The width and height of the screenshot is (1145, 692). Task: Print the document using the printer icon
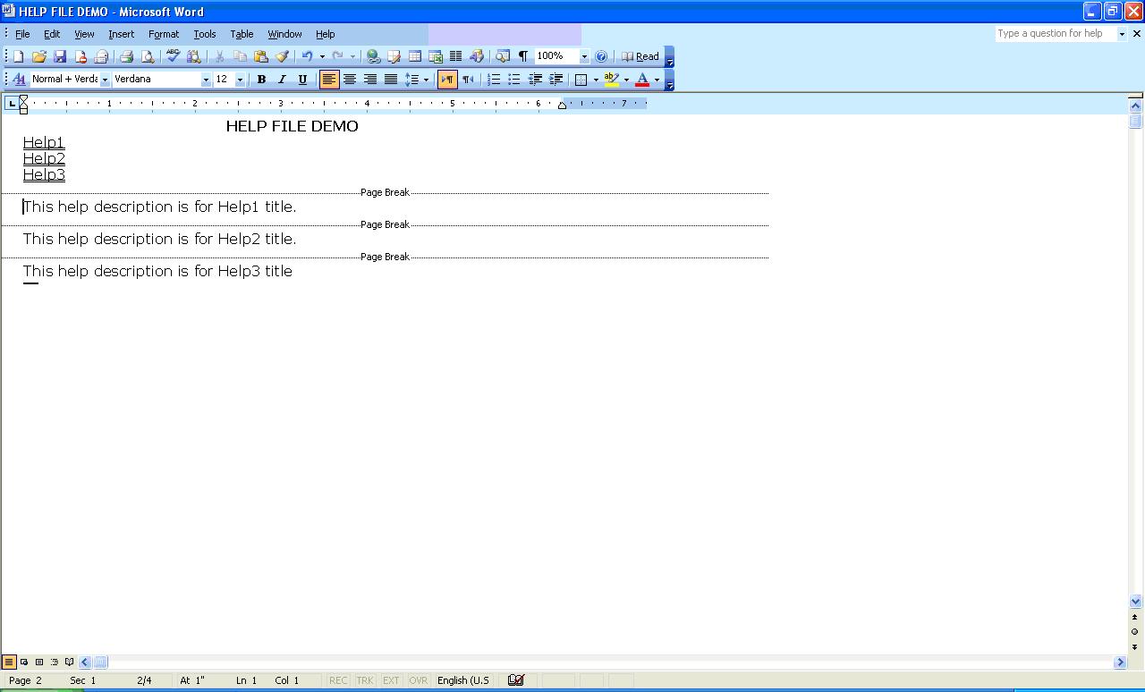tap(126, 56)
